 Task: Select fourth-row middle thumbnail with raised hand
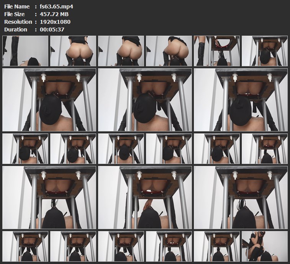(145, 197)
